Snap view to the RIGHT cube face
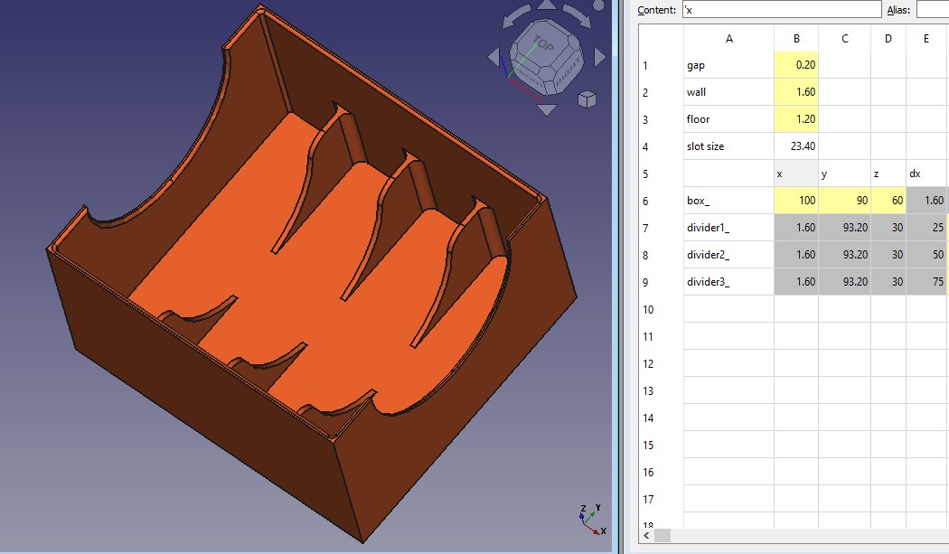 568,71
